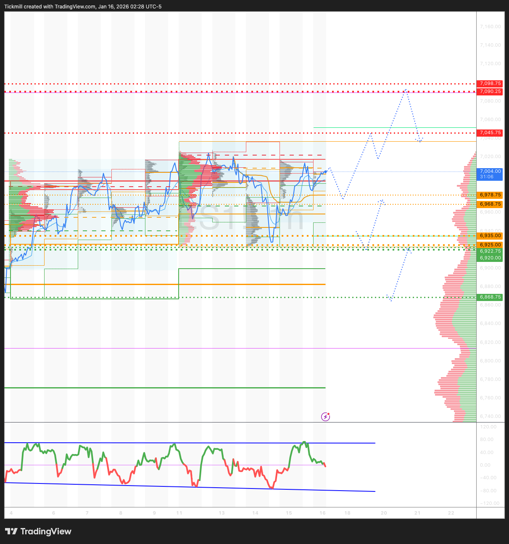Viewport: 509px width, 544px height.
Task: Click the purple lightning bolt event icon
Action: [325, 417]
